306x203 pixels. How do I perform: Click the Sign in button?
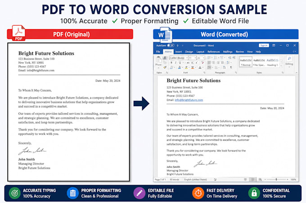click(264, 45)
